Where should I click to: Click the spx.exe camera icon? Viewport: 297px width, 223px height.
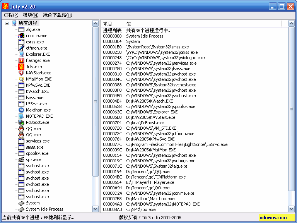[x=21, y=160]
